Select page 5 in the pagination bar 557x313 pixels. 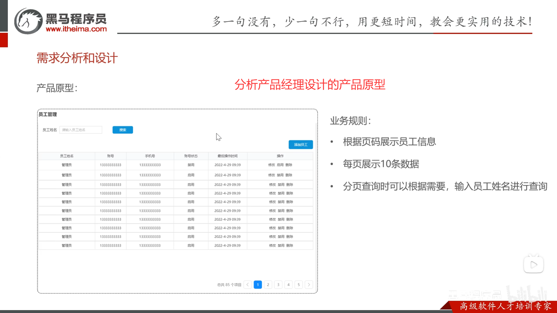tap(299, 285)
